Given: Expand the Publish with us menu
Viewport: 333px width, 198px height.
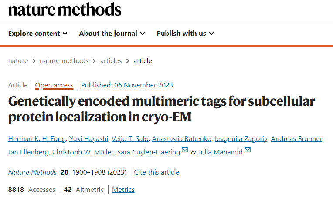Looking at the screenshot, I should tap(185, 34).
